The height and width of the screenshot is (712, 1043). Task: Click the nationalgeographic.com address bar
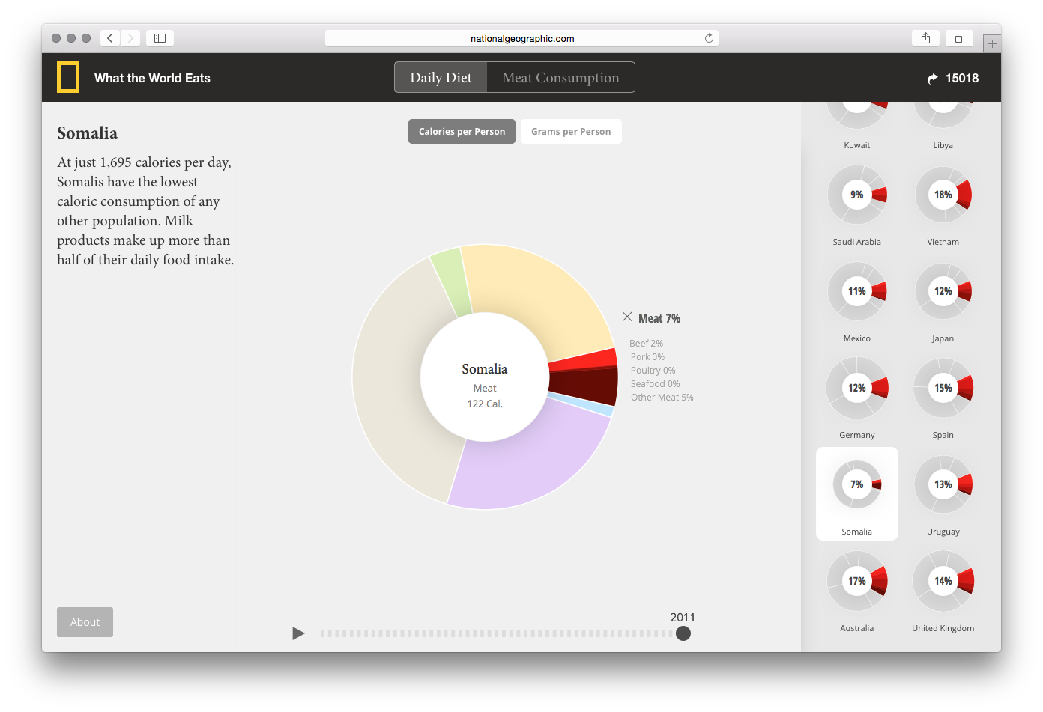521,38
